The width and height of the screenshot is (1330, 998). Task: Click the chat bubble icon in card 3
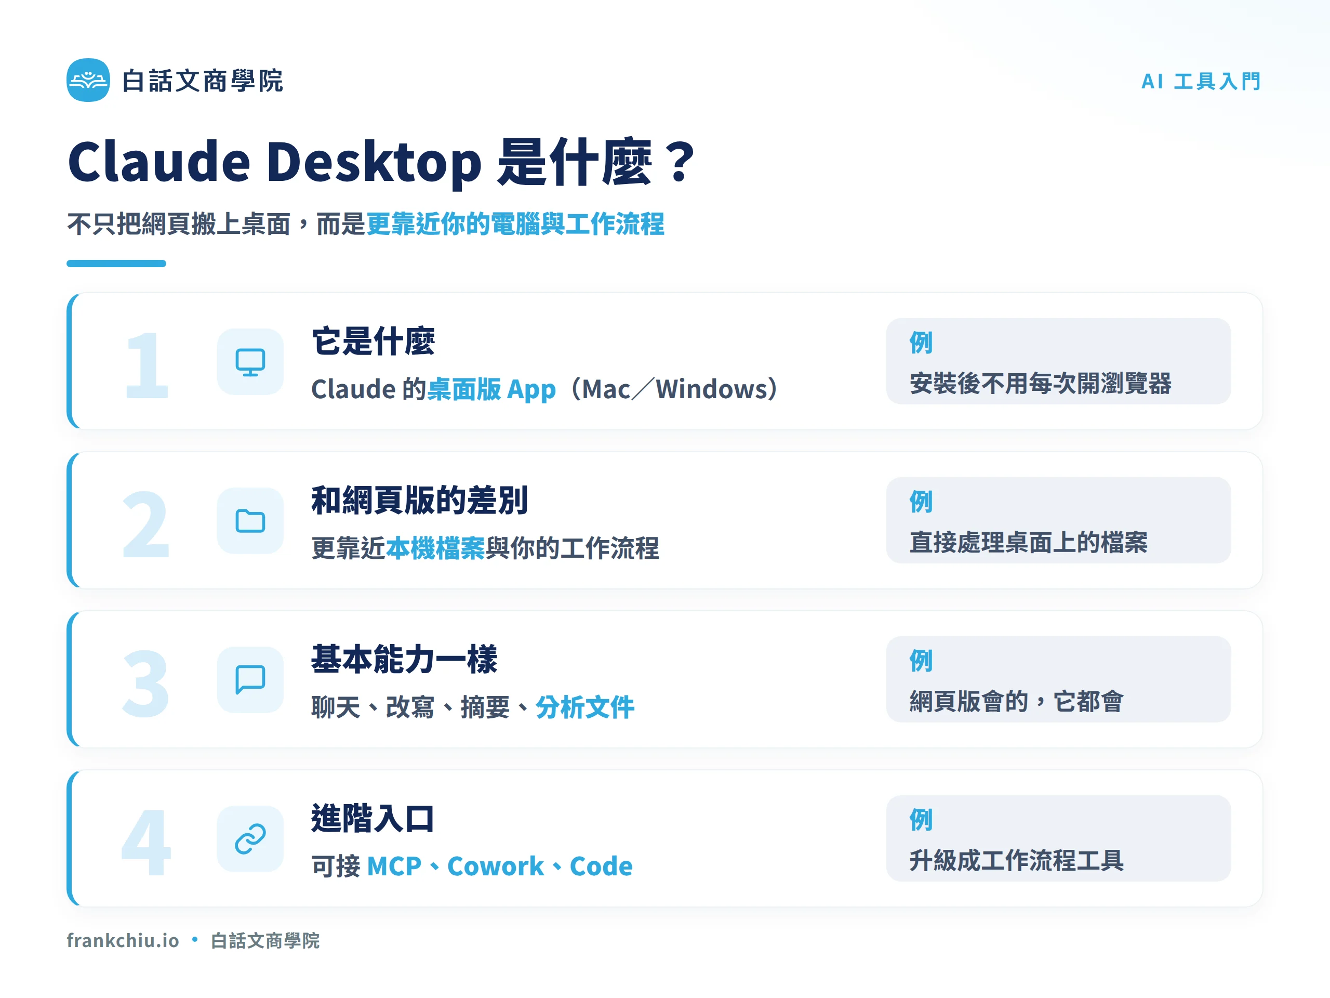[250, 680]
